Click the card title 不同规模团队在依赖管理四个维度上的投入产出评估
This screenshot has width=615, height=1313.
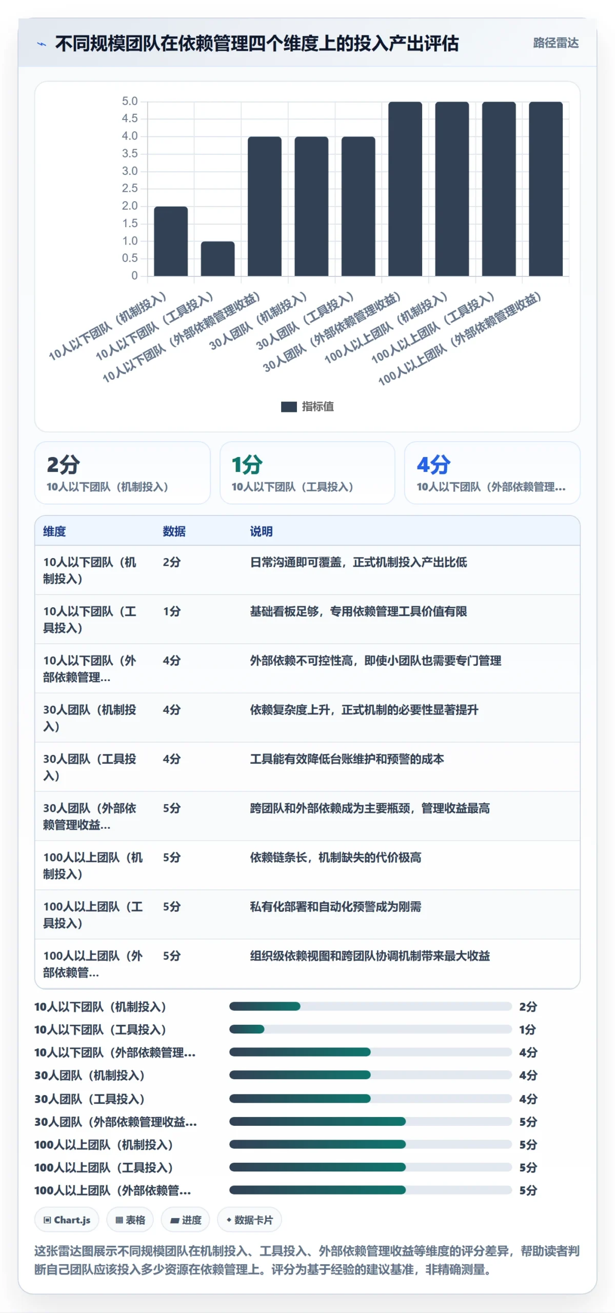coord(256,44)
